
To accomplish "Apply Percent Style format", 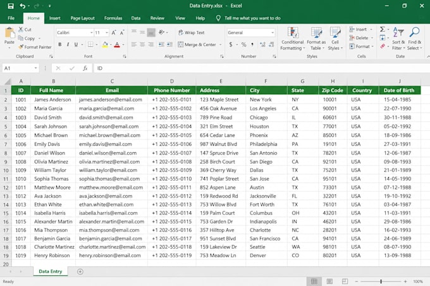I will tap(243, 44).
